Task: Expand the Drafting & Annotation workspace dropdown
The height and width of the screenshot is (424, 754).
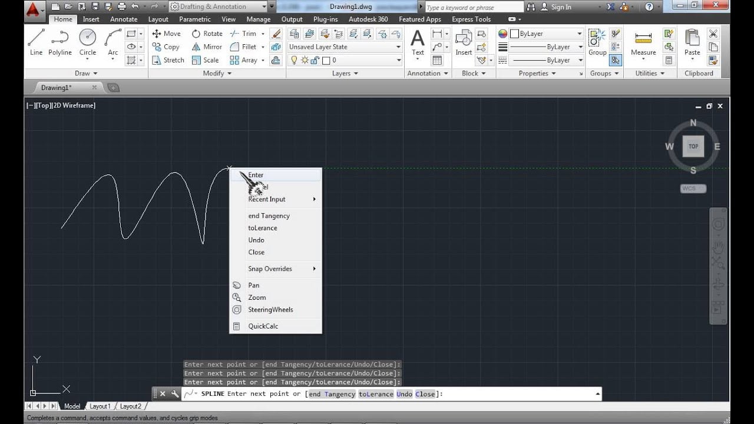Action: [270, 7]
